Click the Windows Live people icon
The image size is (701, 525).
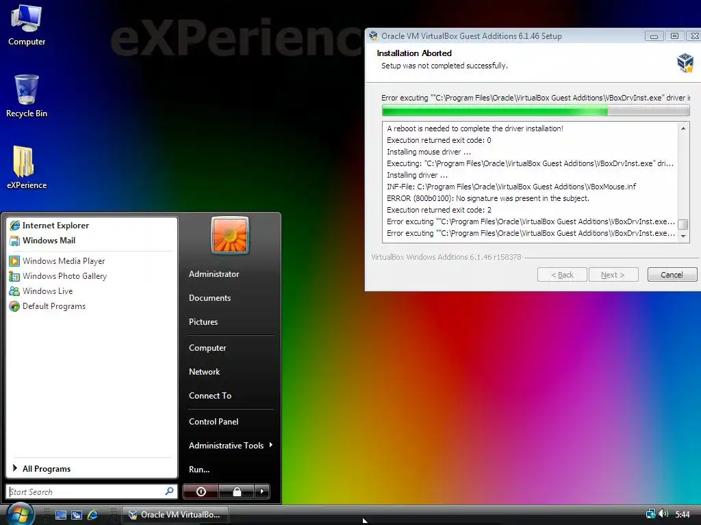tap(15, 291)
